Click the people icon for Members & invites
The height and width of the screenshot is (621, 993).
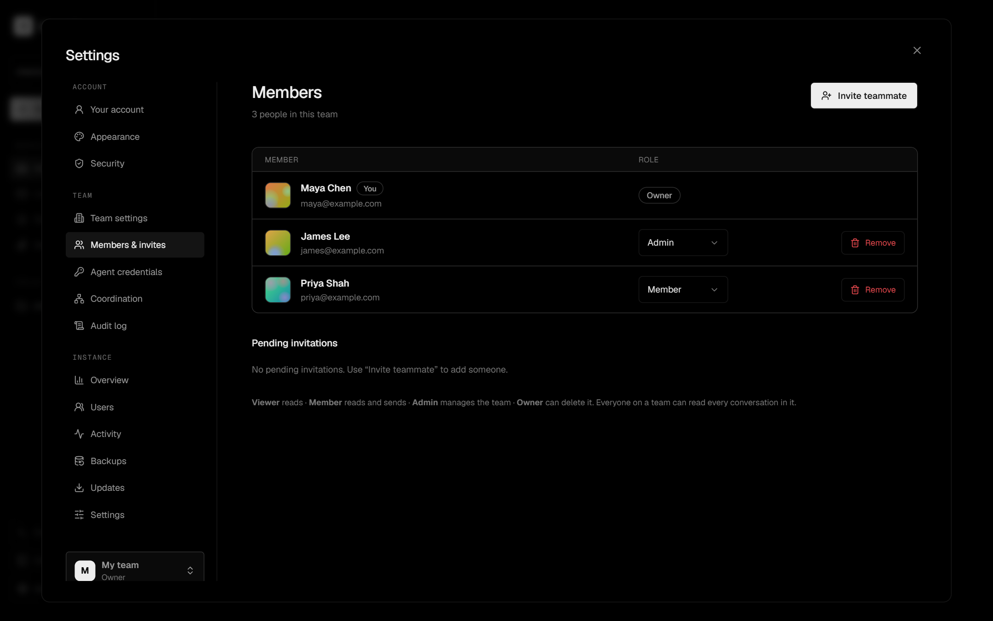[79, 245]
